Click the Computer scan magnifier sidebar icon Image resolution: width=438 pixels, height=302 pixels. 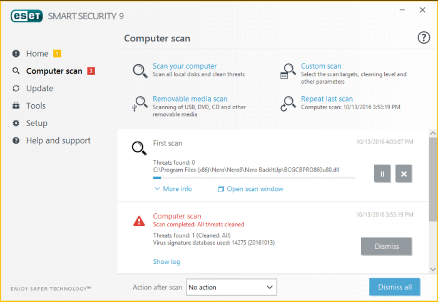(16, 71)
